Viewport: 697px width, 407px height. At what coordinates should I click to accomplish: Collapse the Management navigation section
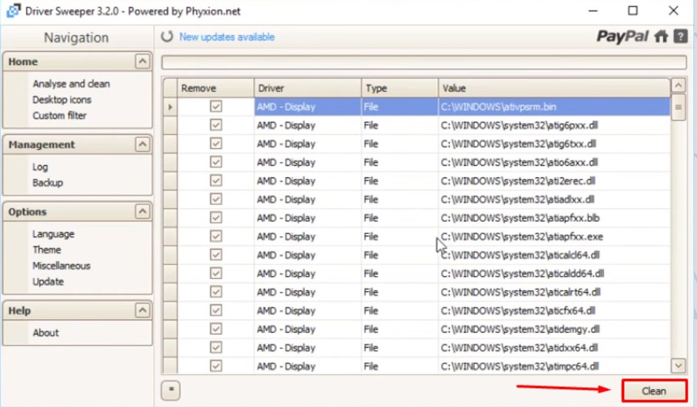tap(142, 144)
